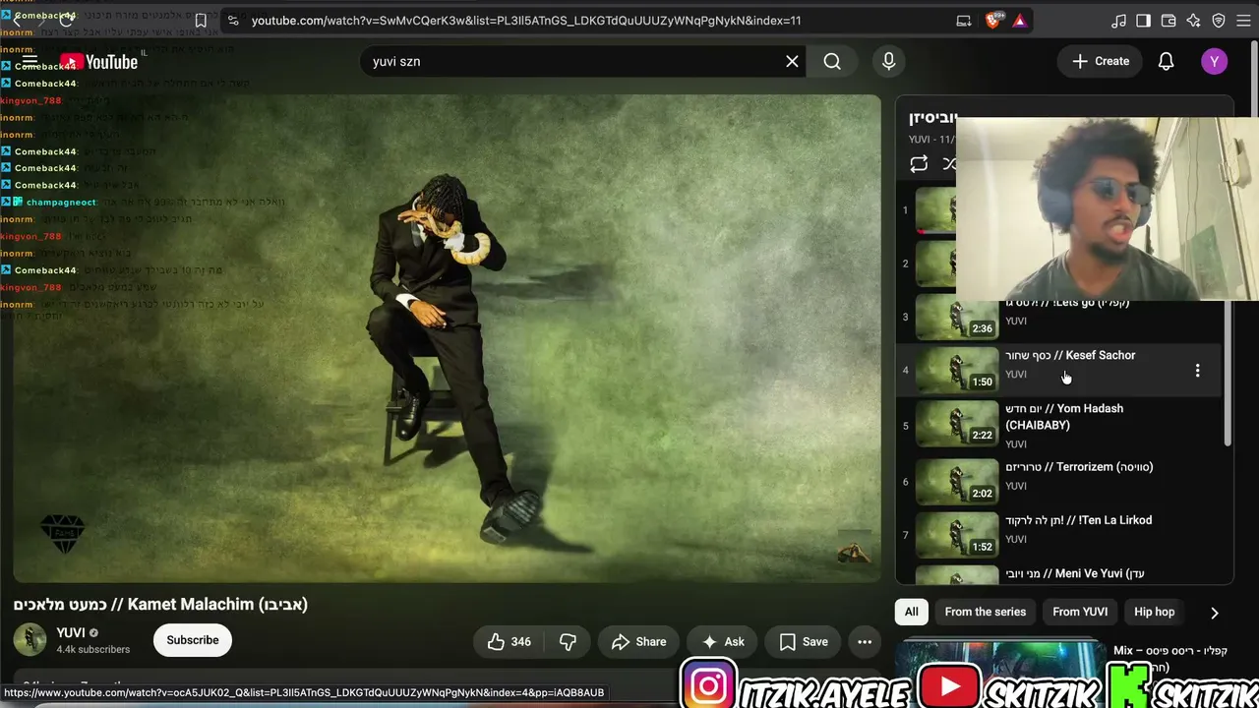Click the Yom Hadash 2:22 thumbnail

click(x=957, y=423)
